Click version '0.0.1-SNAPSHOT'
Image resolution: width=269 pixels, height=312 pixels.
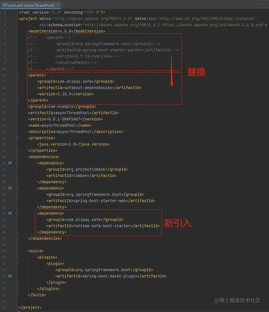64,119
